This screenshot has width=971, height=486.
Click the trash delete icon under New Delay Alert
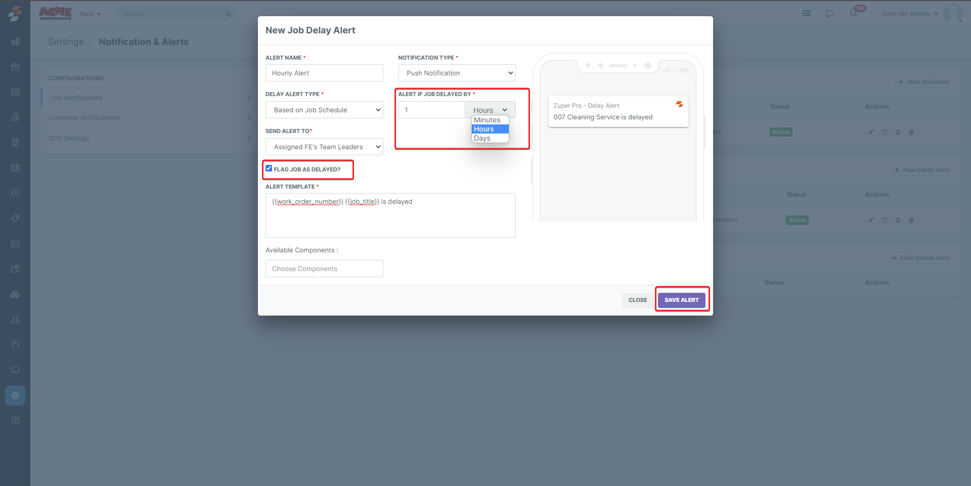(912, 220)
